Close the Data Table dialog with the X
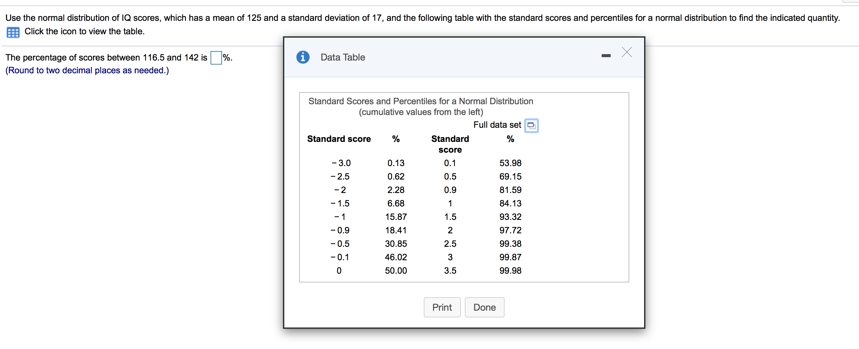This screenshot has width=859, height=349. click(x=627, y=52)
